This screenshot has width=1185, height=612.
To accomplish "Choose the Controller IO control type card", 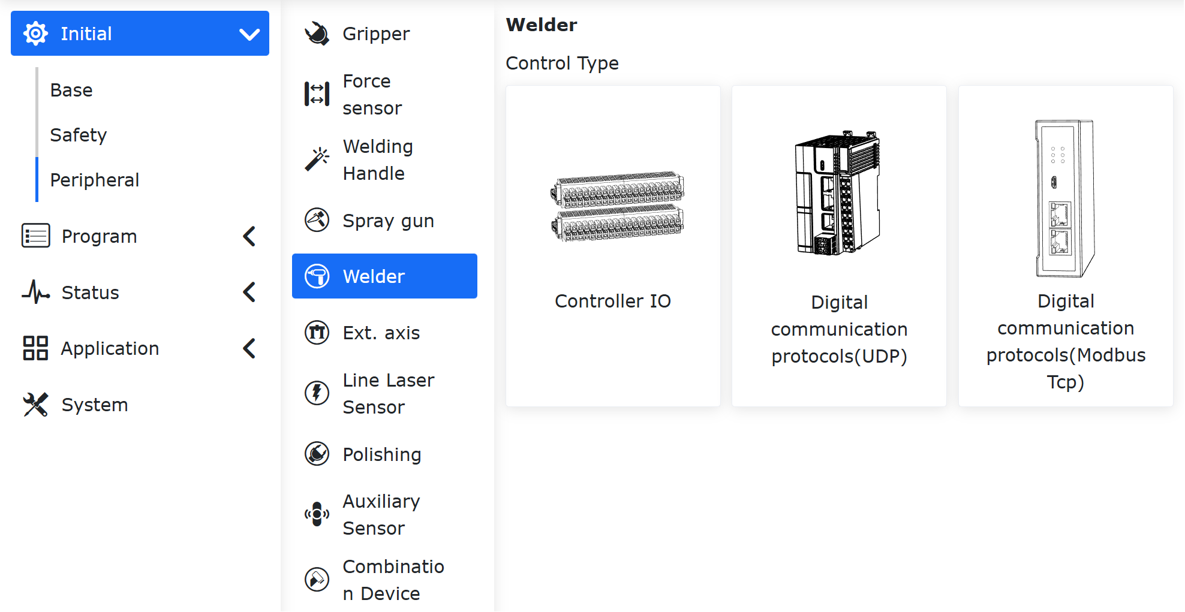I will coord(613,246).
